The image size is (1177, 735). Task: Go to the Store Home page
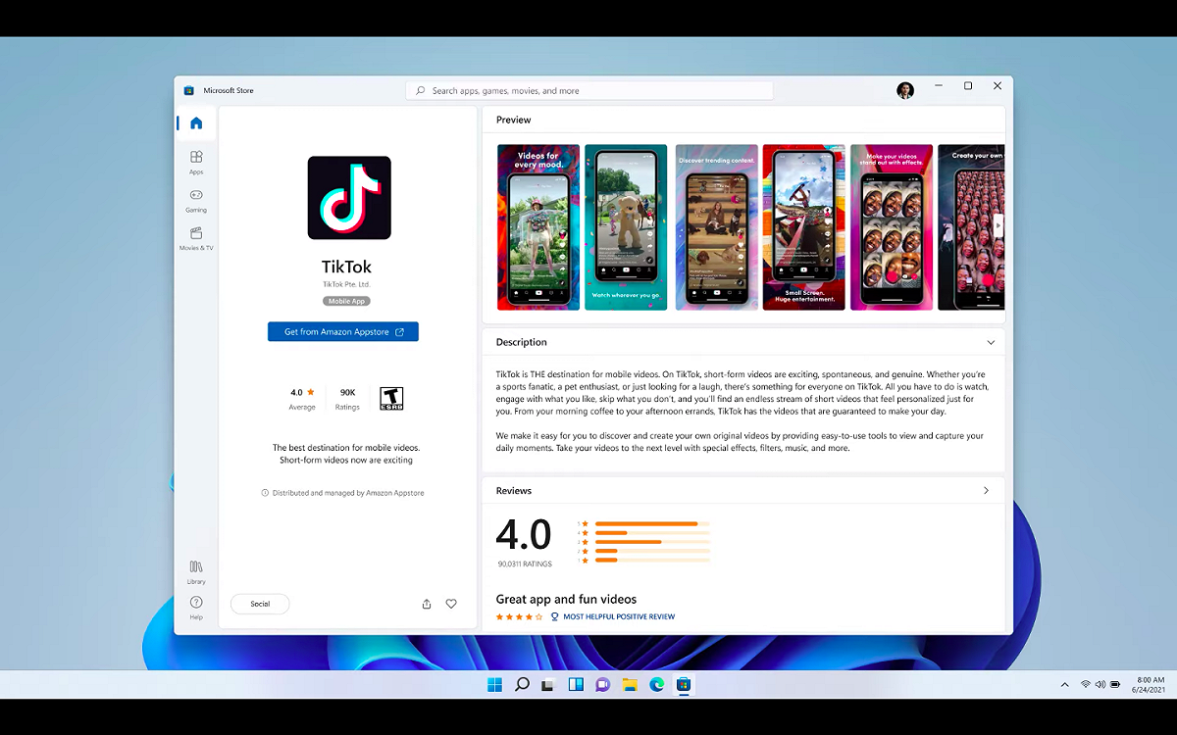click(196, 122)
